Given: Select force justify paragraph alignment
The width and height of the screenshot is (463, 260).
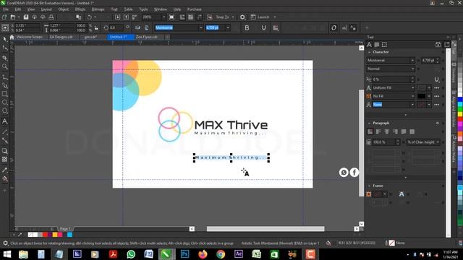Looking at the screenshot, I should tap(412, 131).
